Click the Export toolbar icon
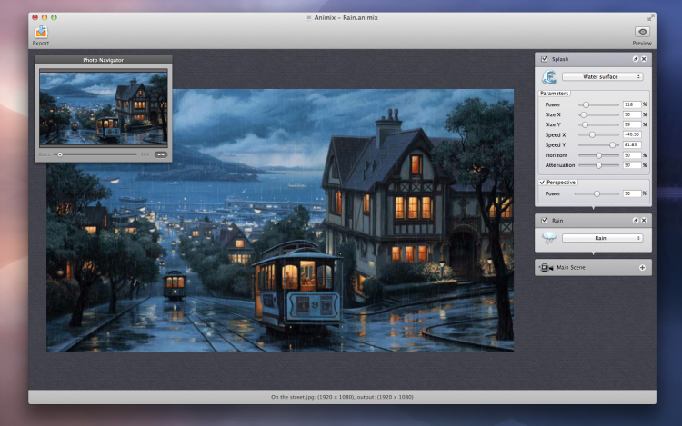The width and height of the screenshot is (682, 426). [x=41, y=32]
